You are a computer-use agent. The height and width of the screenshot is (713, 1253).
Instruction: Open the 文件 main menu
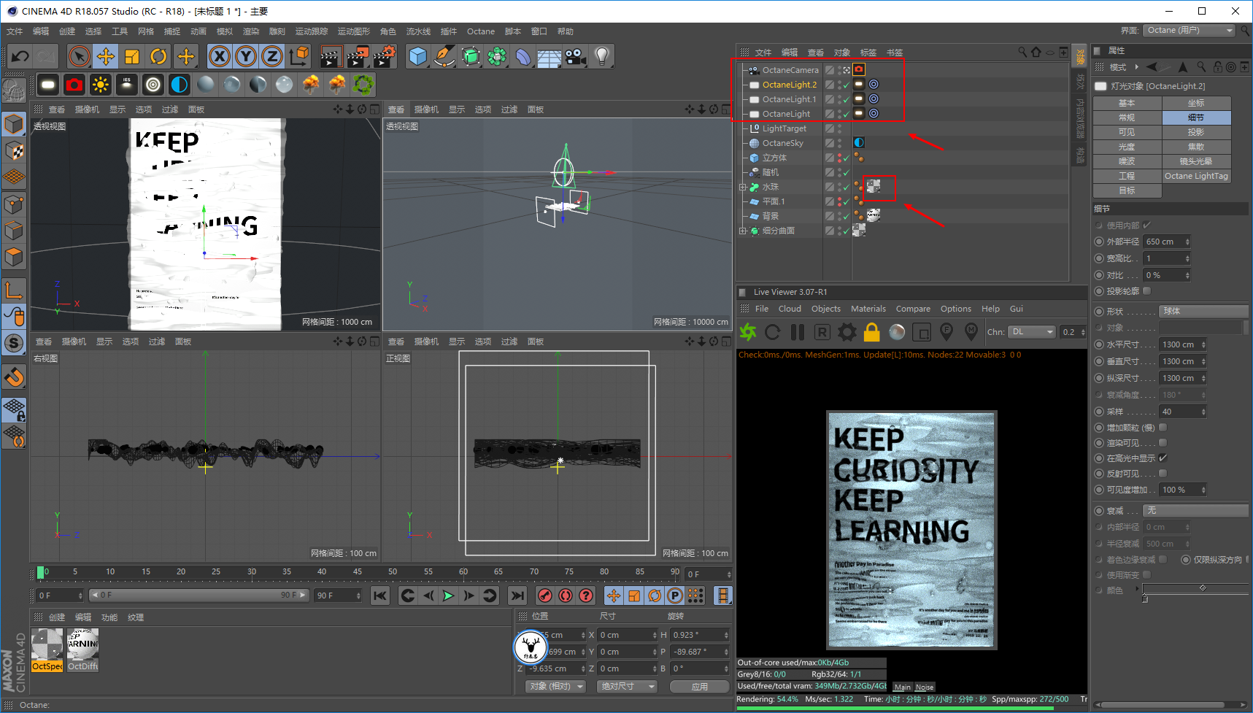click(15, 31)
